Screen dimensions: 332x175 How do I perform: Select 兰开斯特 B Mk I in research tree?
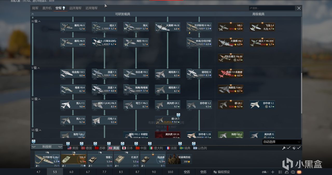[199, 27]
